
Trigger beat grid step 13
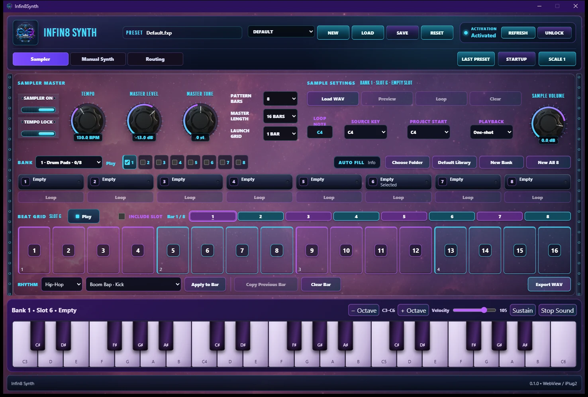tap(451, 250)
